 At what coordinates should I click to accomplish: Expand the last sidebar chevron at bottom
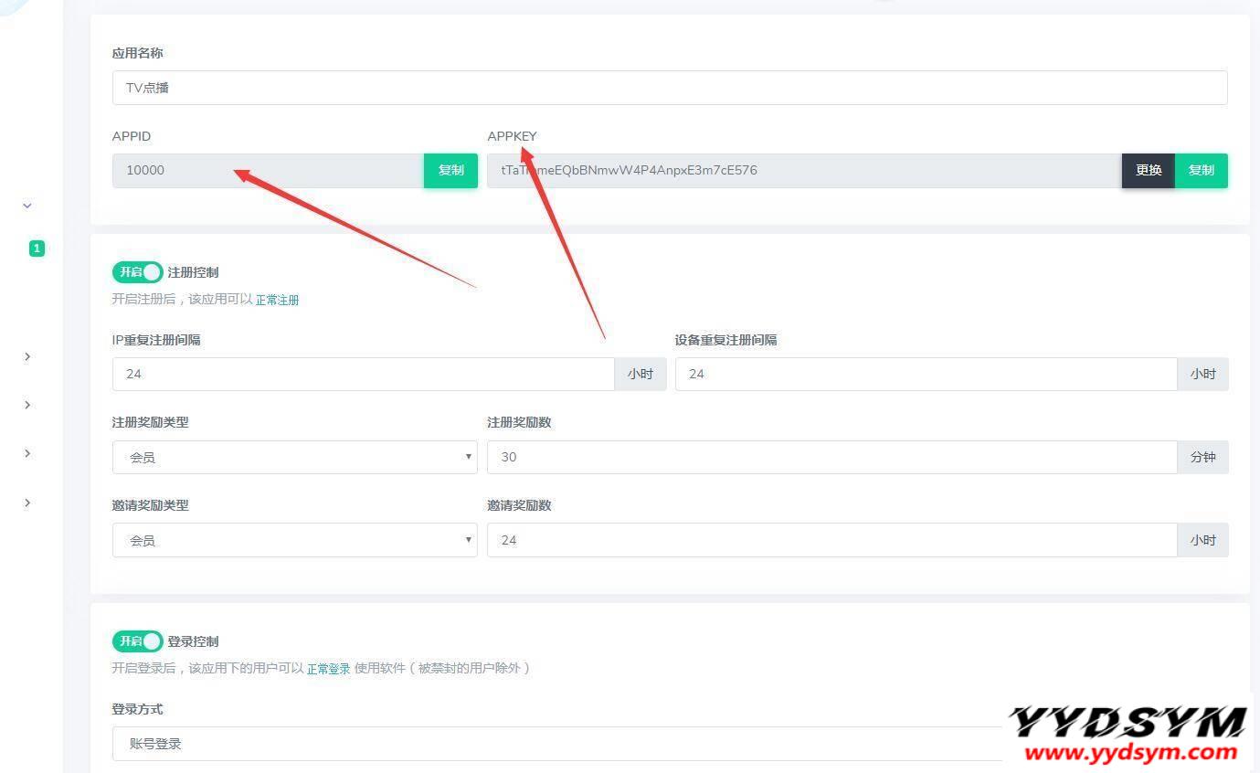[27, 503]
